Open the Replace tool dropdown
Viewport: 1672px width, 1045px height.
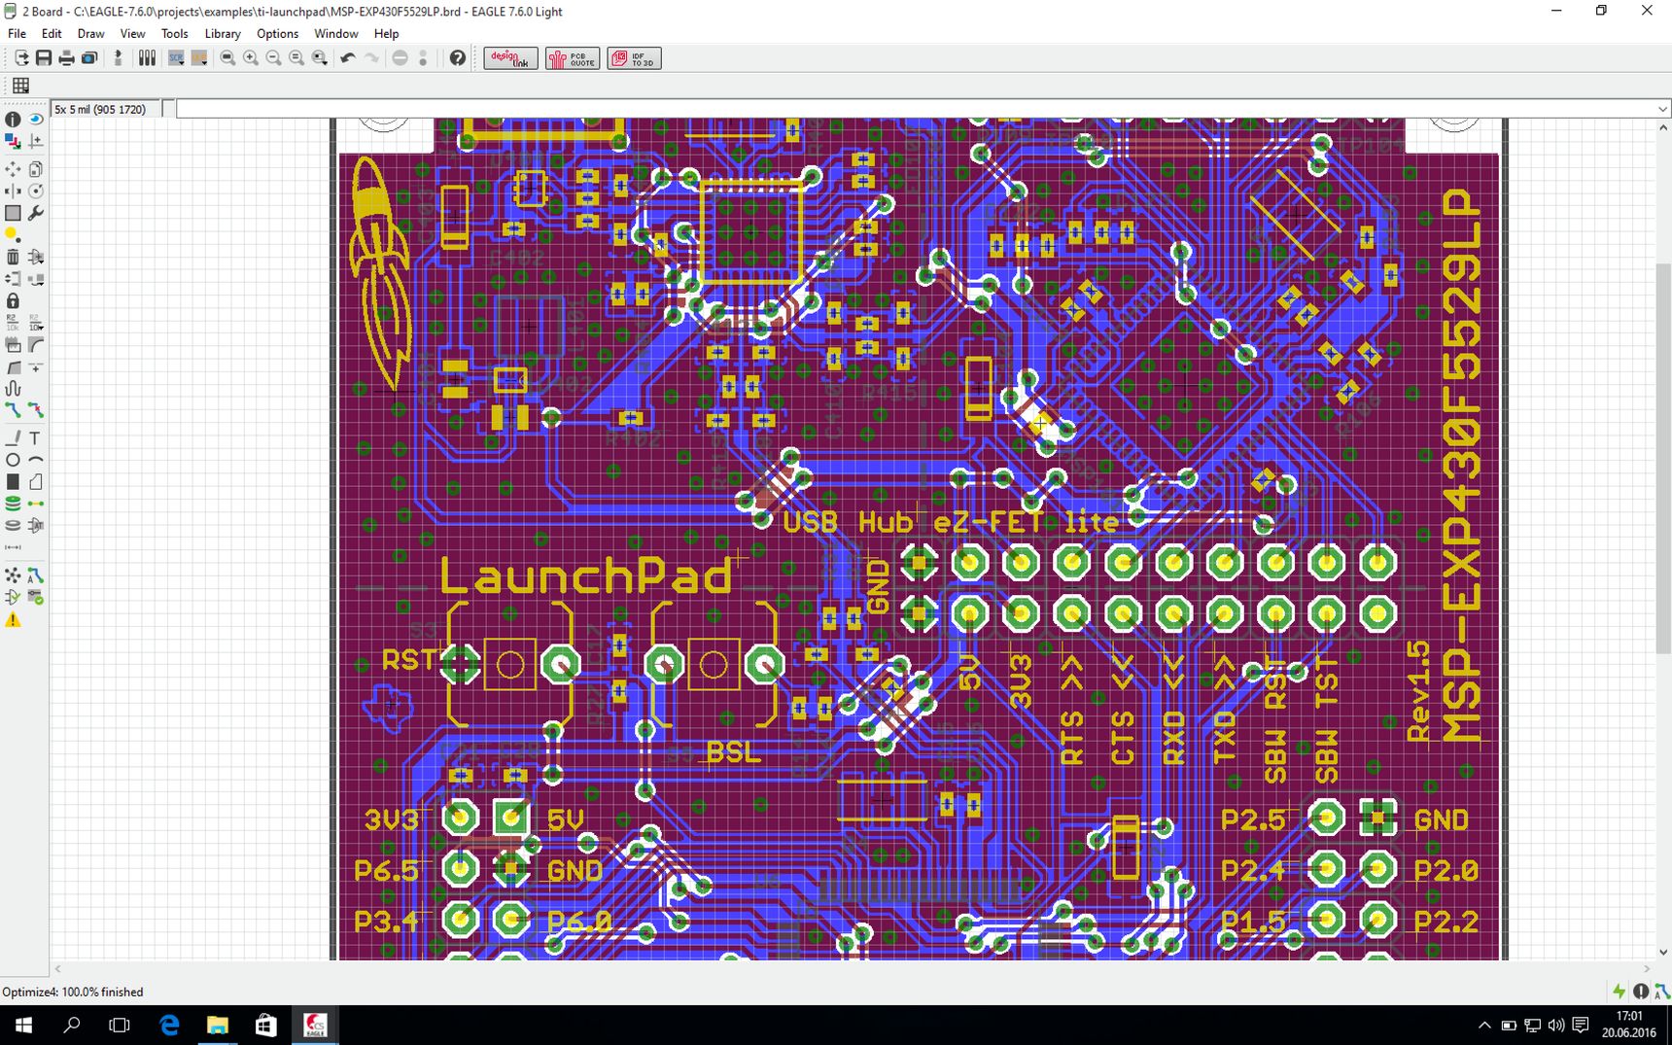coord(36,279)
